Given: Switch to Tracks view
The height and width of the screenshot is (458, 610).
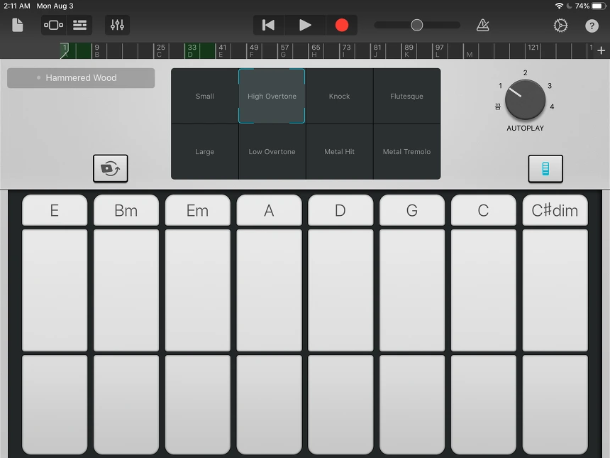Looking at the screenshot, I should click(79, 26).
